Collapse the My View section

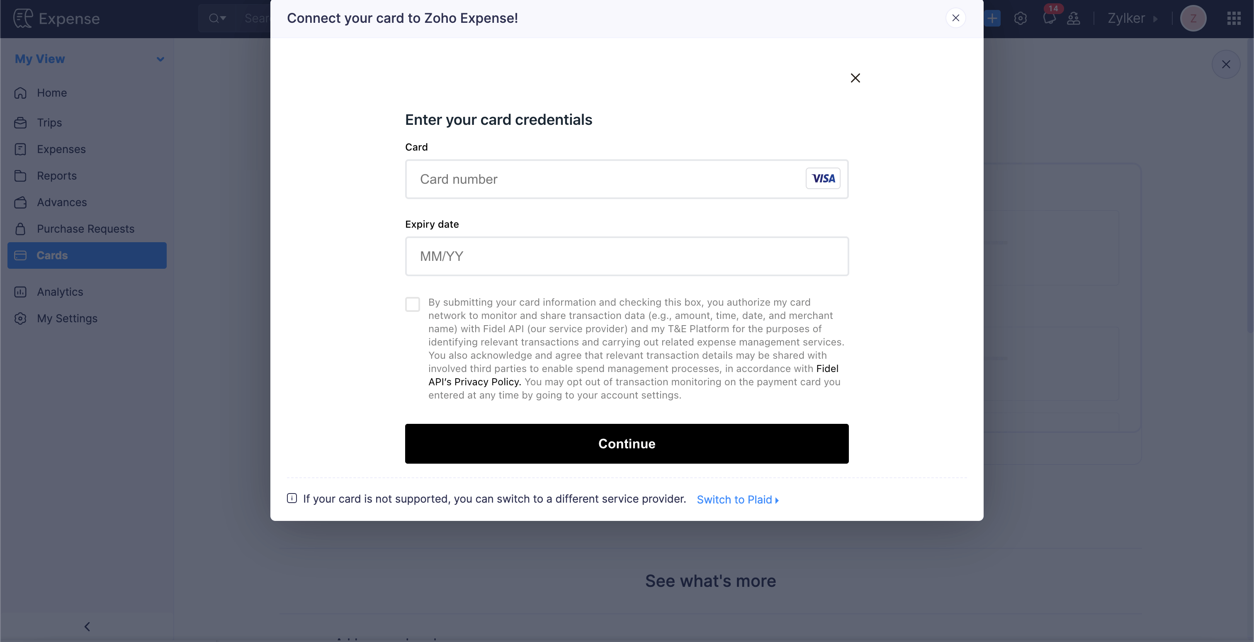(x=160, y=59)
